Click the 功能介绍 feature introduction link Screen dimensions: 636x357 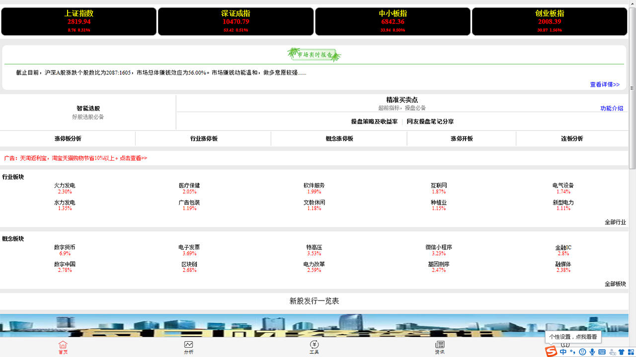(x=611, y=108)
